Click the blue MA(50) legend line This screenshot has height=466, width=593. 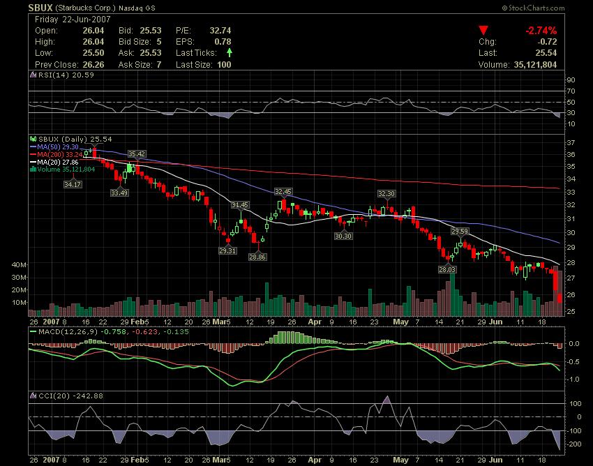33,147
